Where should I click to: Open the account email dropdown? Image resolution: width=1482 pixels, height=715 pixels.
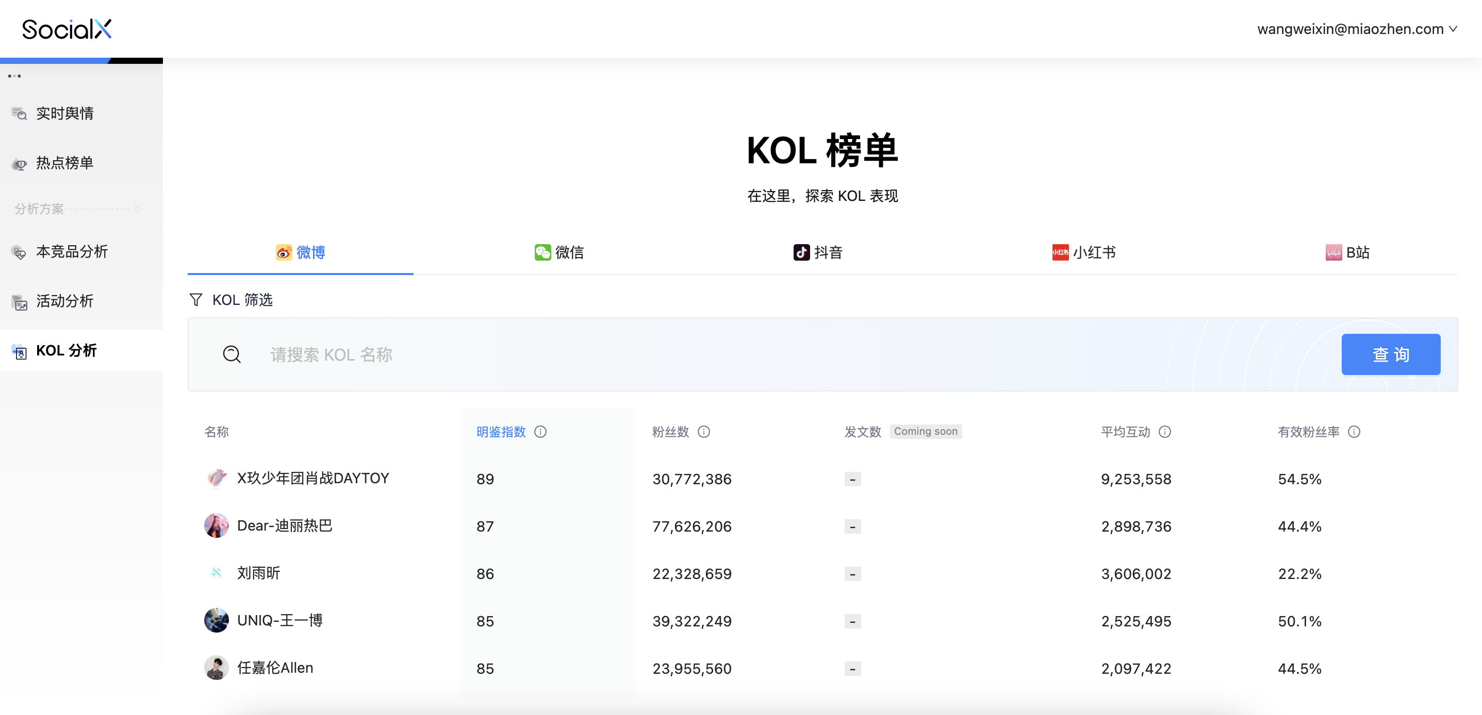point(1357,29)
